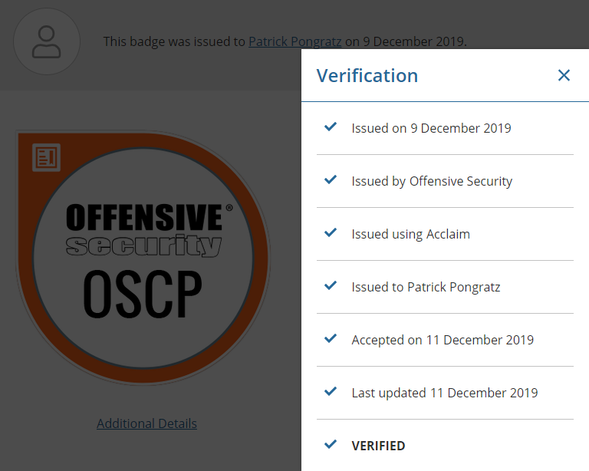The height and width of the screenshot is (471, 589).
Task: Select the text 'Issued on 9 December 2019'
Action: (x=431, y=128)
